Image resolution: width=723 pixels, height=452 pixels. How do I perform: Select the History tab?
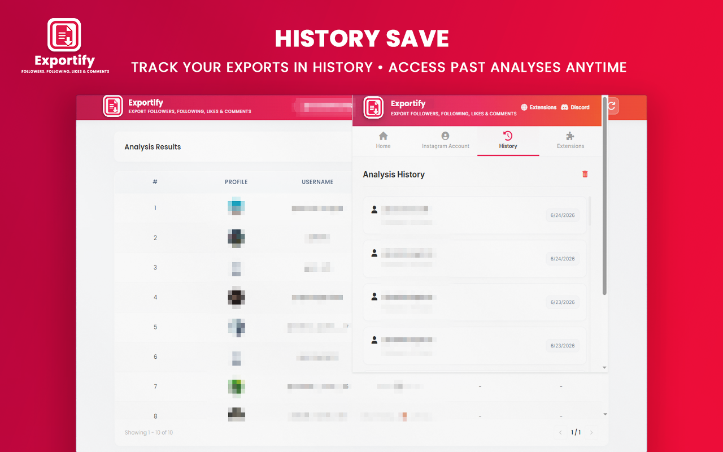click(508, 141)
